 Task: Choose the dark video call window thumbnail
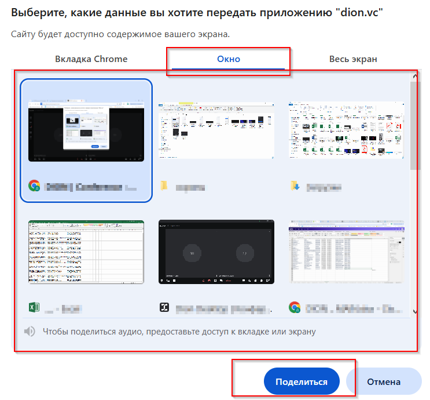216,252
